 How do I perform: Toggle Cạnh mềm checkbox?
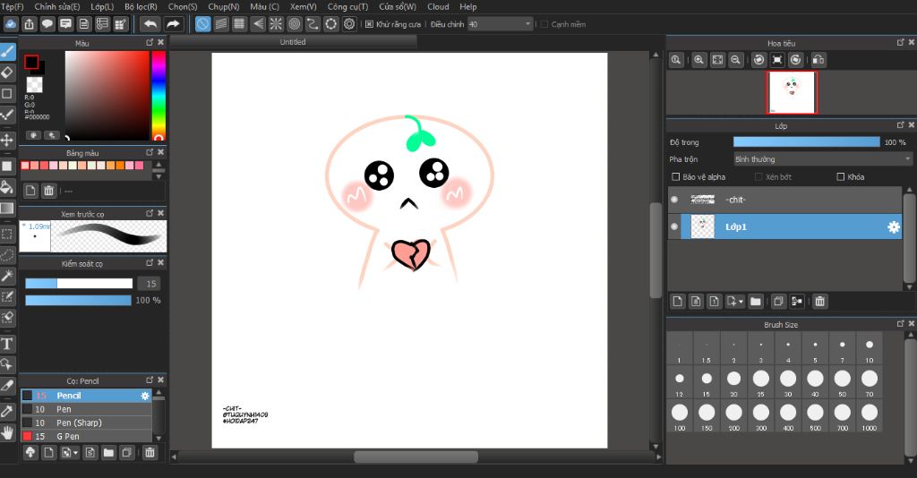click(544, 24)
